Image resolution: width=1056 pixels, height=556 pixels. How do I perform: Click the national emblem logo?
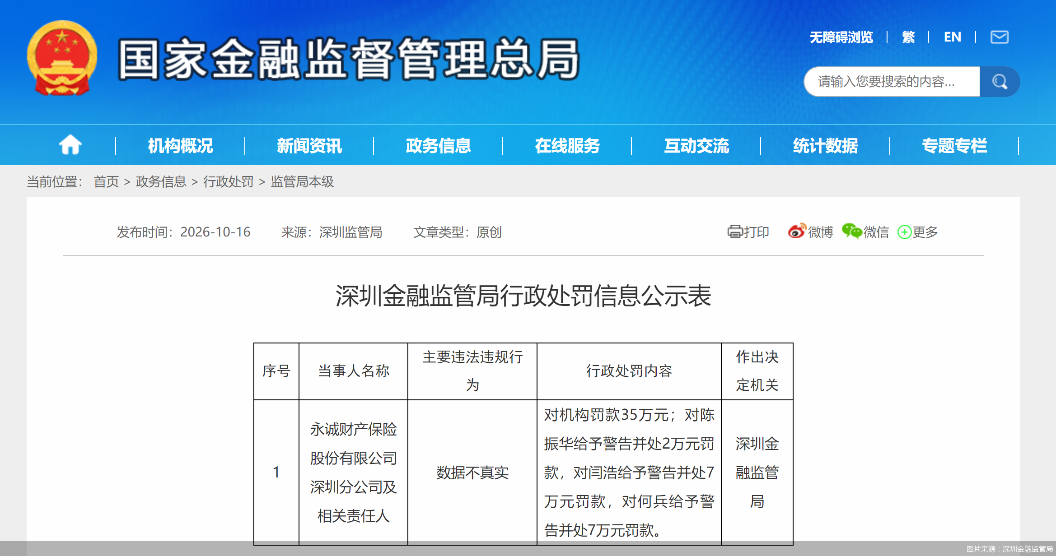pyautogui.click(x=62, y=58)
